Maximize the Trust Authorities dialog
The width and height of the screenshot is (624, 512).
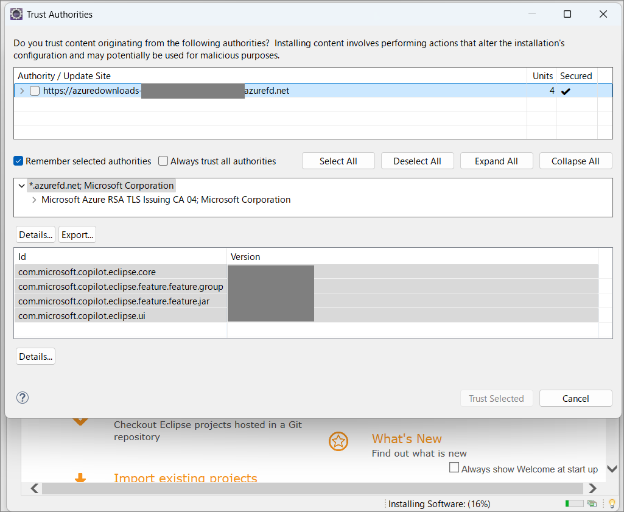pos(567,15)
